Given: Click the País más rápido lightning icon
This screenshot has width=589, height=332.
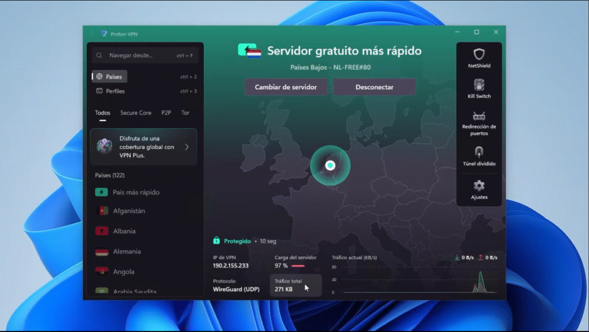Looking at the screenshot, I should click(101, 192).
